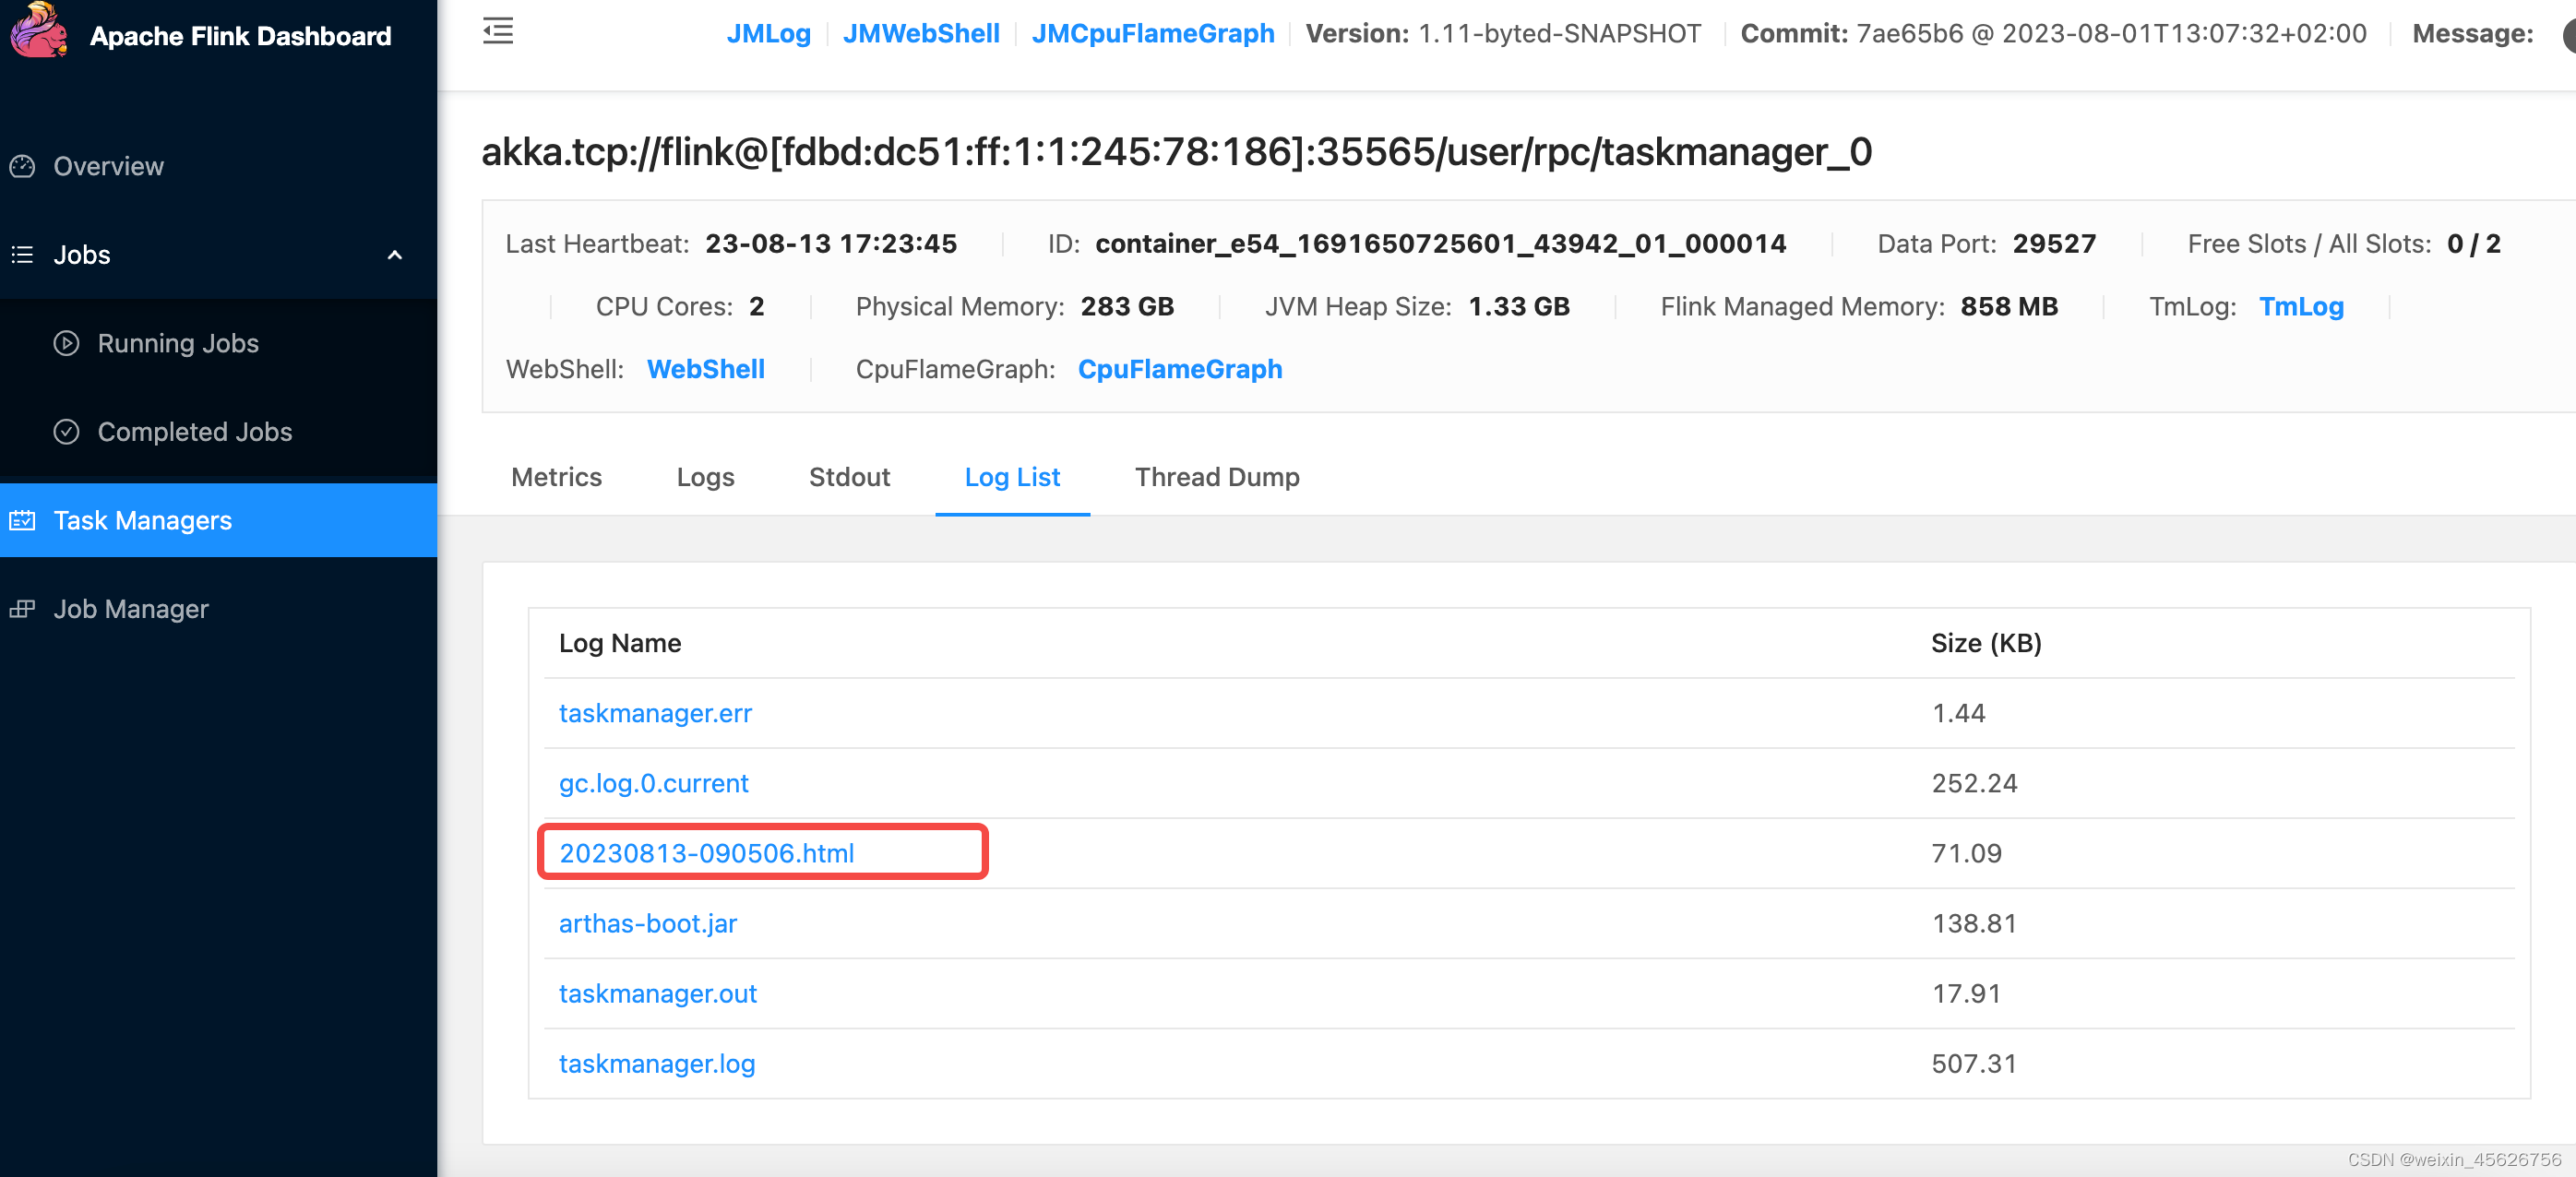
Task: Open the CpuFlameGraph task manager link
Action: click(x=1180, y=369)
